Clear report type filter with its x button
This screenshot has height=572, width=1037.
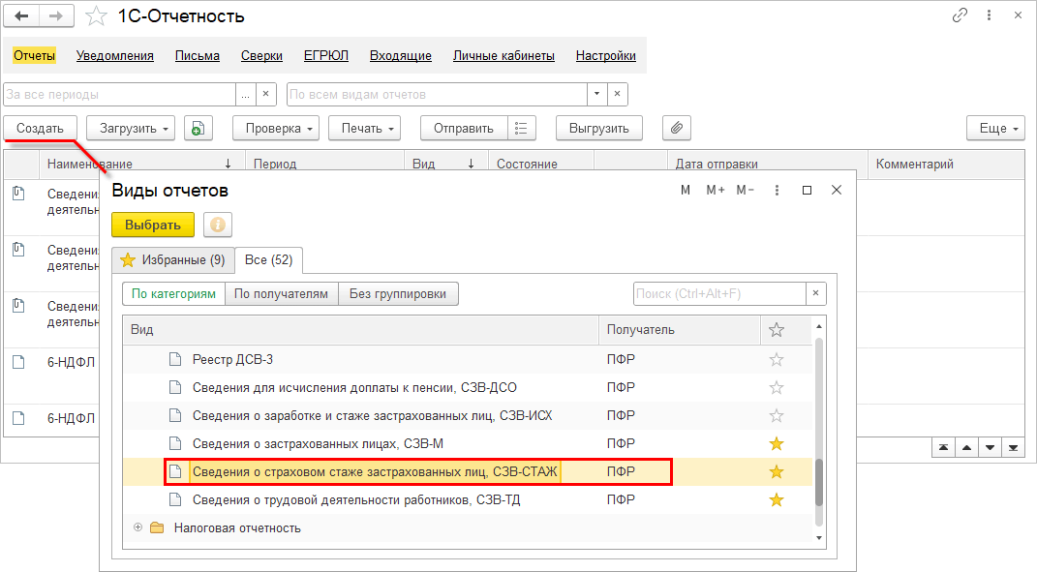617,94
